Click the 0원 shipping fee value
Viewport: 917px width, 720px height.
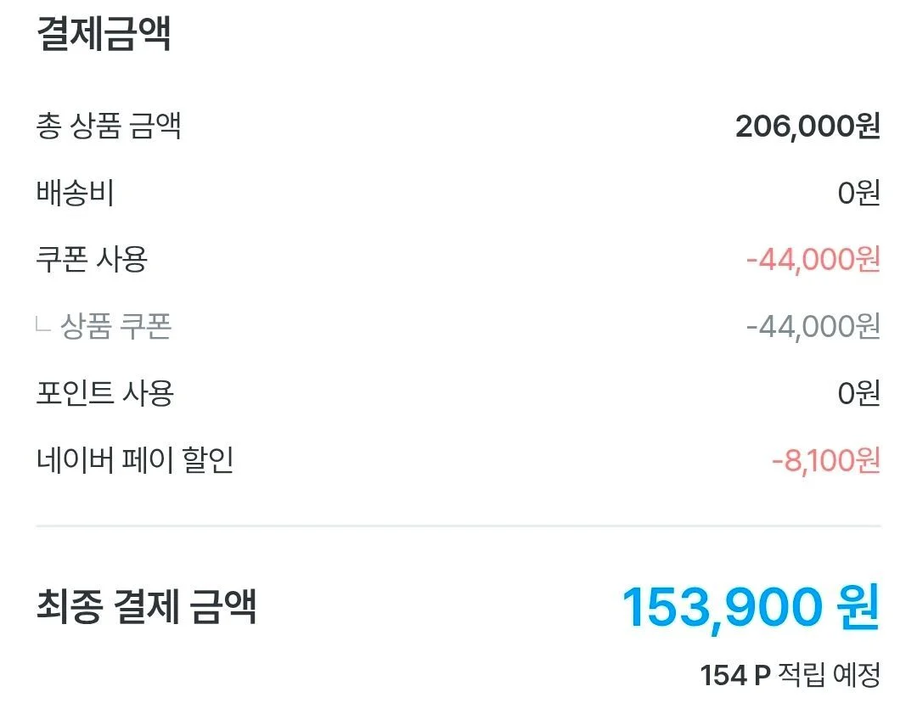click(859, 193)
